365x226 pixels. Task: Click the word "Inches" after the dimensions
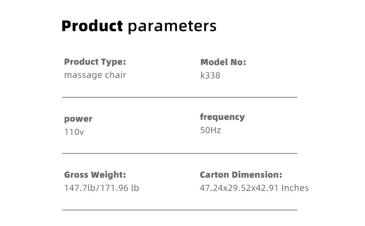pyautogui.click(x=295, y=188)
